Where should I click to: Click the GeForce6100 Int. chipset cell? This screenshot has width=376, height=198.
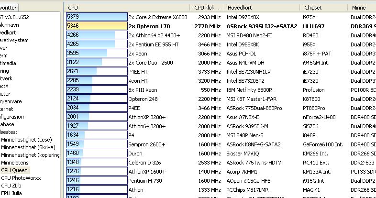(323, 144)
